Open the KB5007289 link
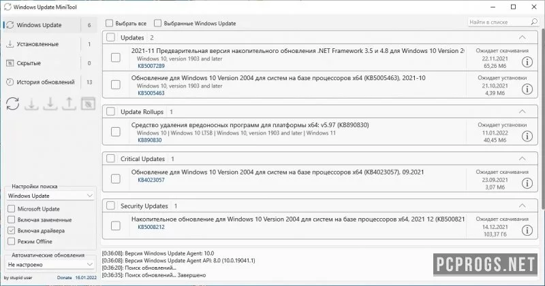The width and height of the screenshot is (545, 286). tap(151, 66)
